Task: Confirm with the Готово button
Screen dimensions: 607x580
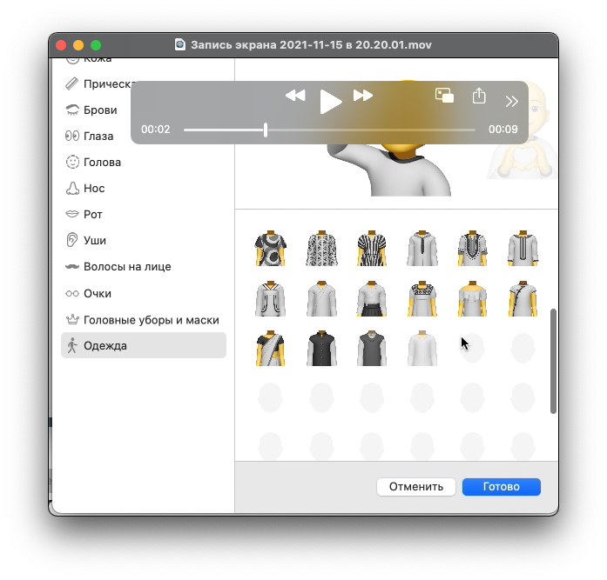Action: (502, 486)
